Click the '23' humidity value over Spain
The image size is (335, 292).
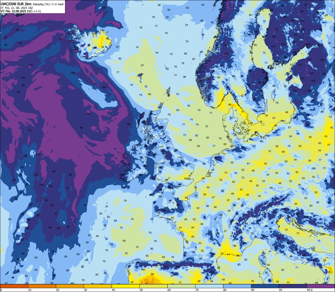(146, 283)
